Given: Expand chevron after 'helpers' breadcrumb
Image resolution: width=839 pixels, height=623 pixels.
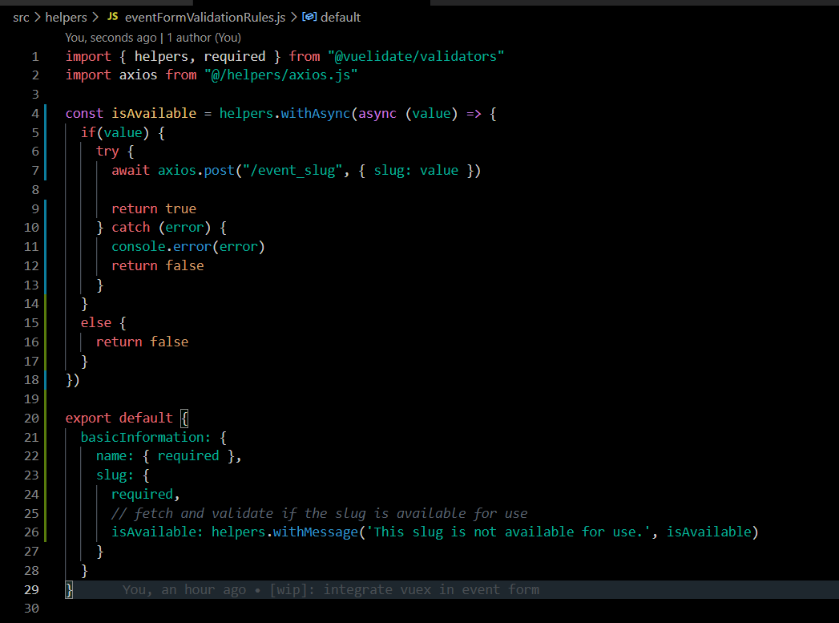Looking at the screenshot, I should click(95, 17).
